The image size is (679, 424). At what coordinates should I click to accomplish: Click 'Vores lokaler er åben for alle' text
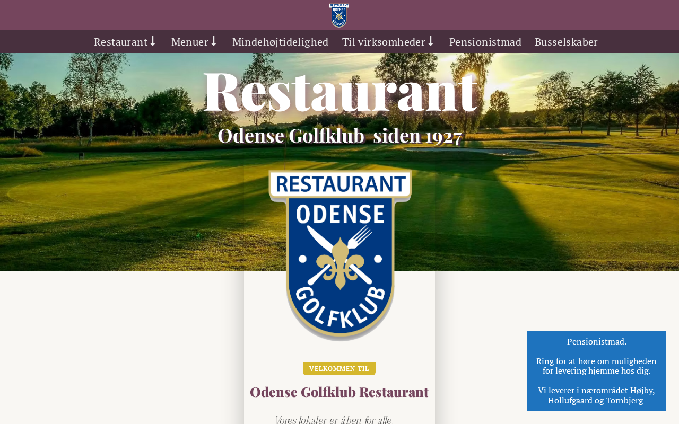point(335,420)
